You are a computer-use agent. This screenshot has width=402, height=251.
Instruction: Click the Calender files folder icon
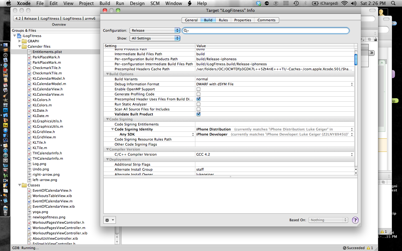[24, 46]
